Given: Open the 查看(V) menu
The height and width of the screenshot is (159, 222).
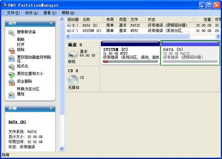Looking at the screenshot, I should pyautogui.click(x=50, y=13).
